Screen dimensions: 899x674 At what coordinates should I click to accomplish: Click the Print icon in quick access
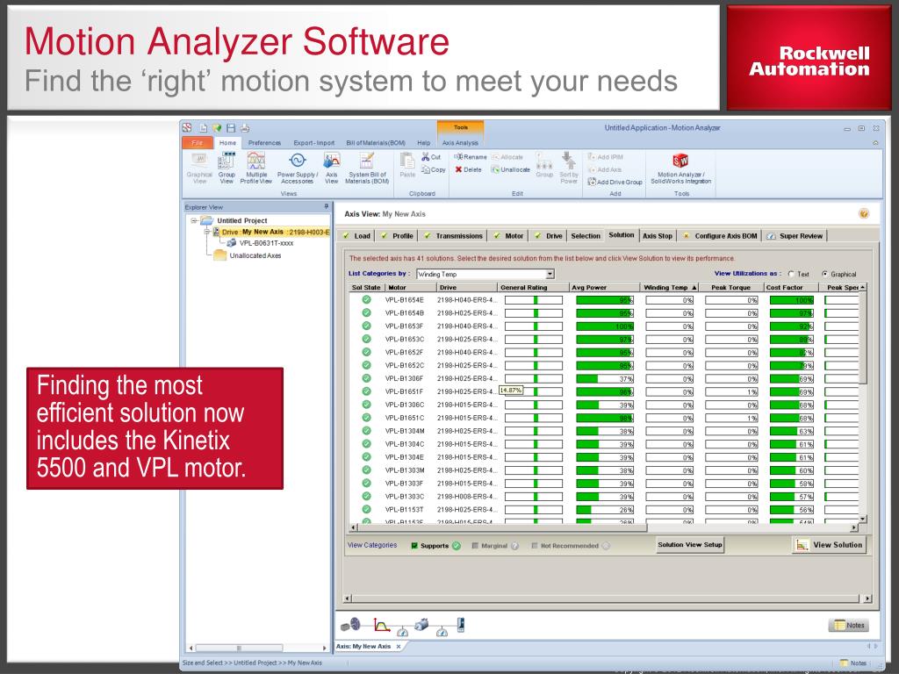pos(245,128)
